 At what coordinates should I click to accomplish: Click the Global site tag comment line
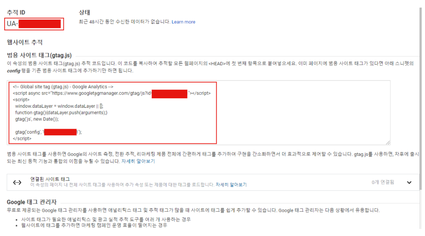pyautogui.click(x=63, y=87)
